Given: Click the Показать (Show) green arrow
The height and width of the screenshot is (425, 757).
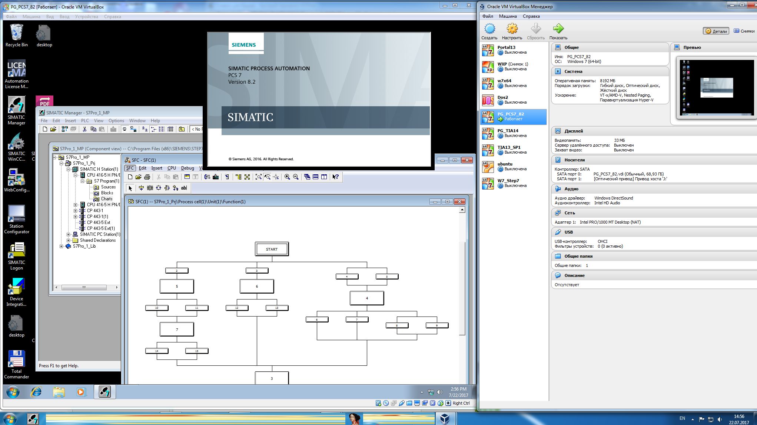Looking at the screenshot, I should coord(558,31).
